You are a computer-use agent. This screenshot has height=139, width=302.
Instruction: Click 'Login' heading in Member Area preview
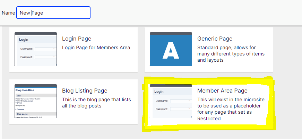tap(159, 92)
